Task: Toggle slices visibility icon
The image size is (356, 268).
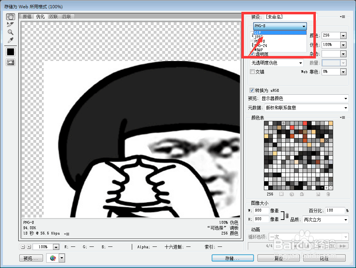Action: [10, 62]
